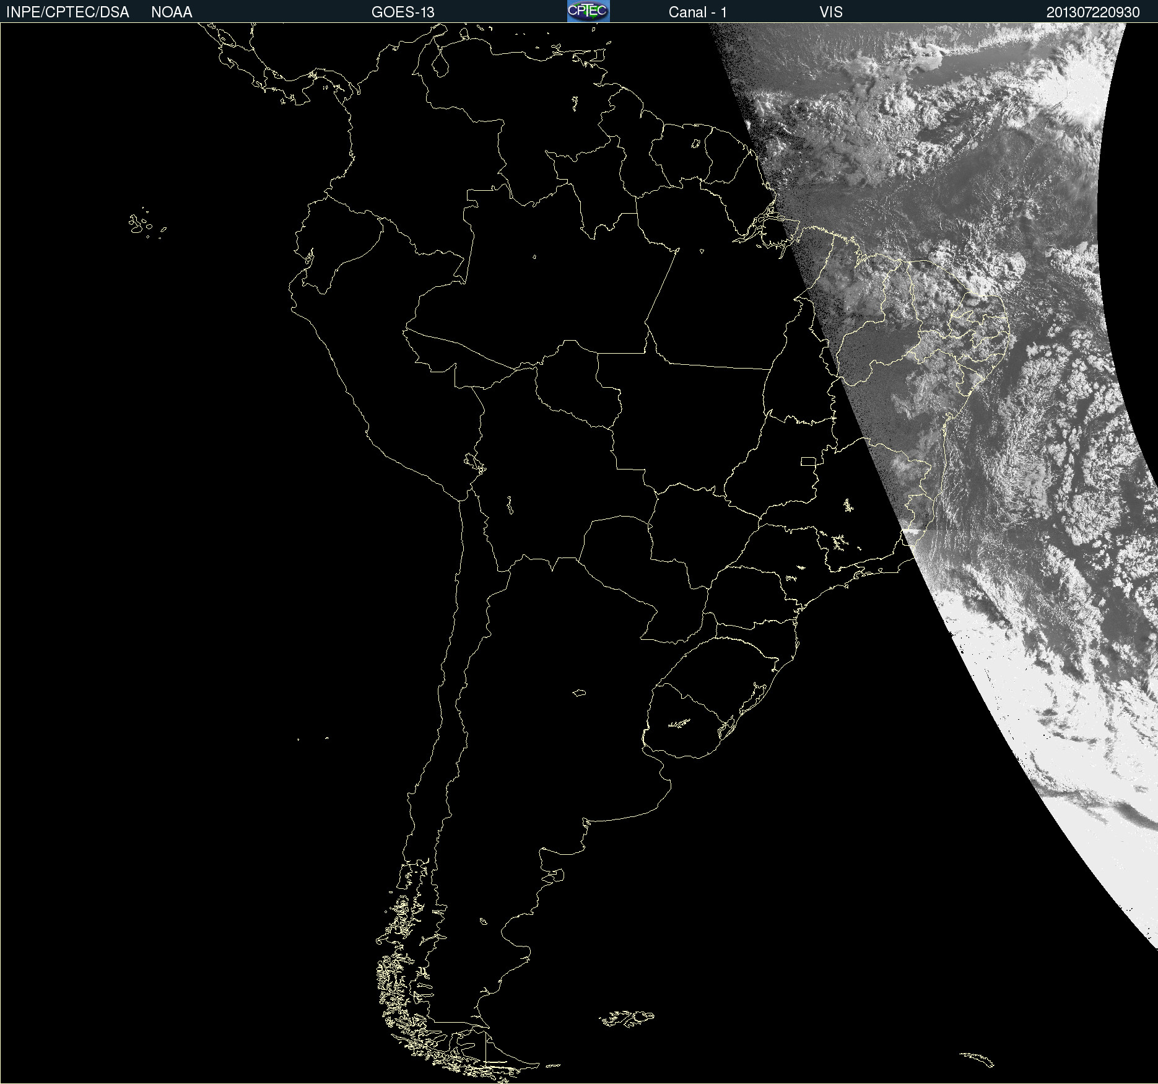
Task: Click the NOAA label in the header
Action: click(x=172, y=12)
